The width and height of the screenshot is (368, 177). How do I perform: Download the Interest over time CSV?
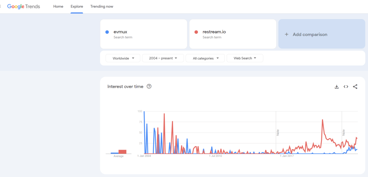click(x=337, y=87)
